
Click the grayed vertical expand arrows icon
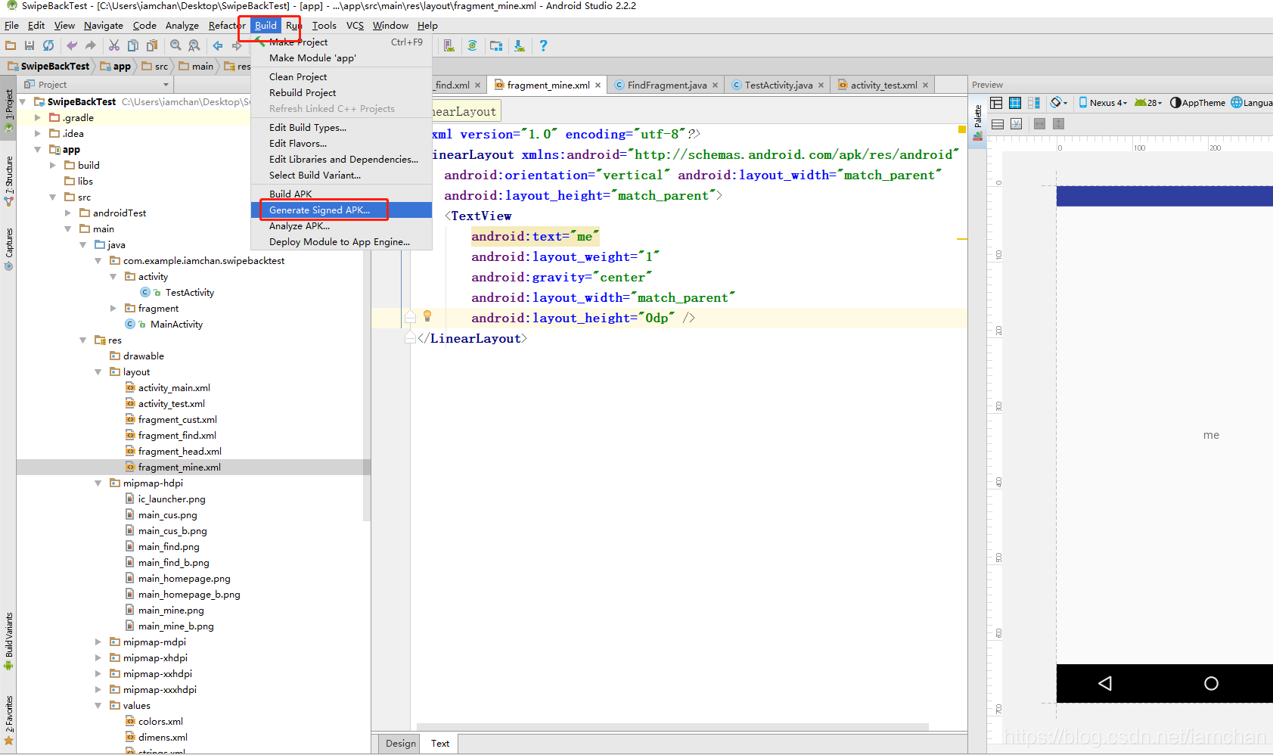tap(1059, 123)
